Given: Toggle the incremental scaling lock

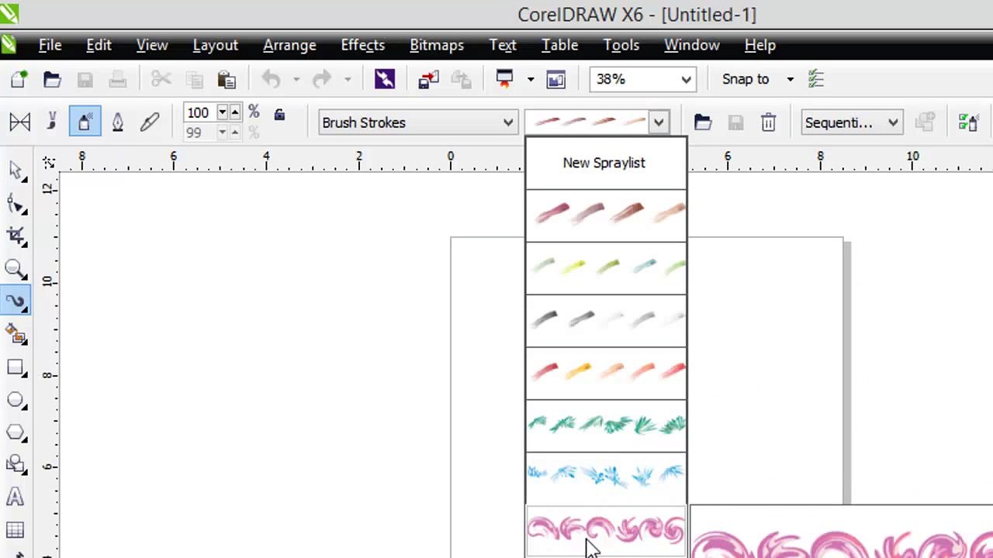Looking at the screenshot, I should [279, 115].
